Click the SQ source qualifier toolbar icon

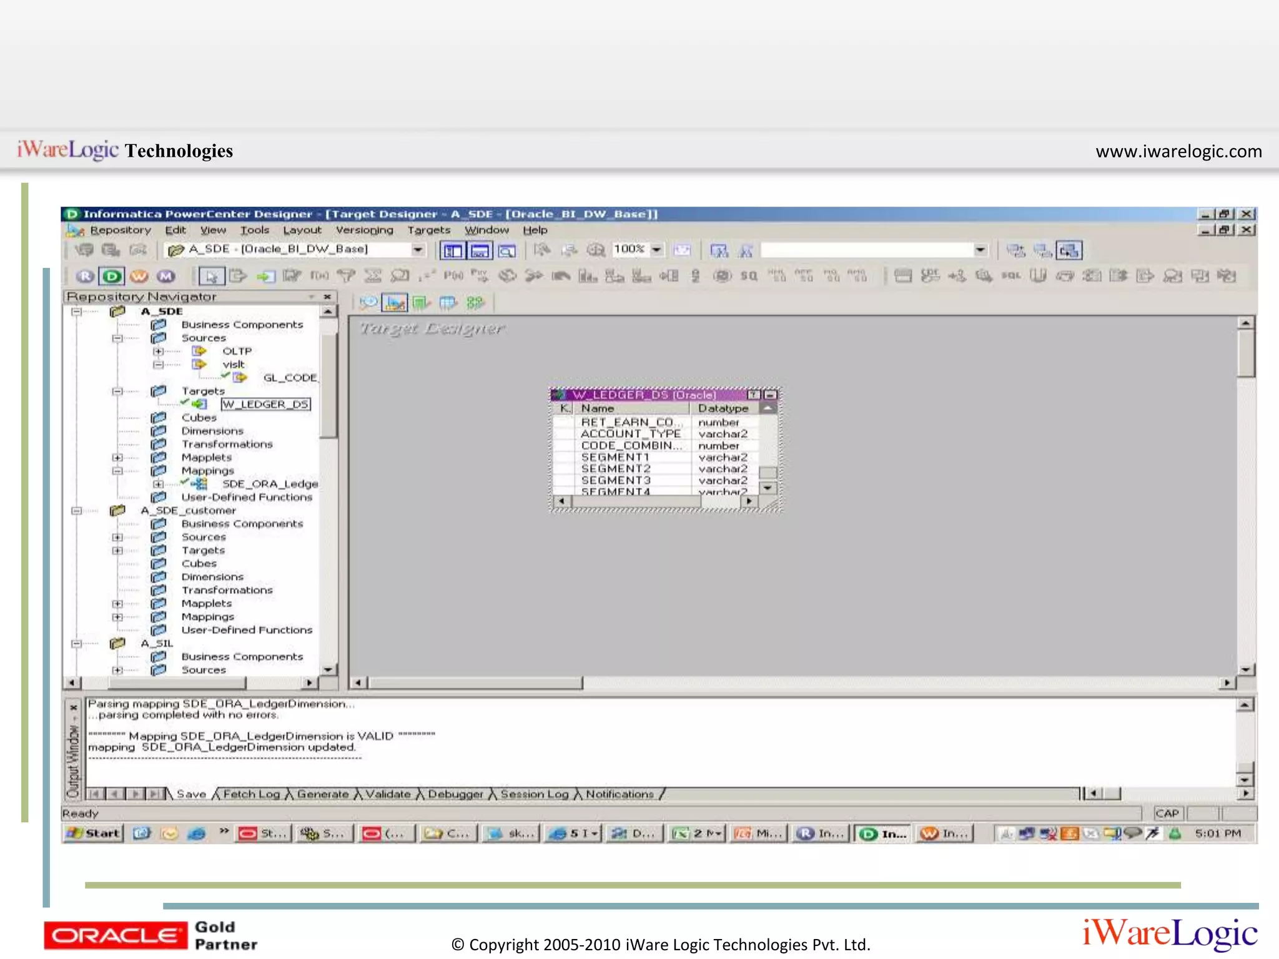[748, 276]
